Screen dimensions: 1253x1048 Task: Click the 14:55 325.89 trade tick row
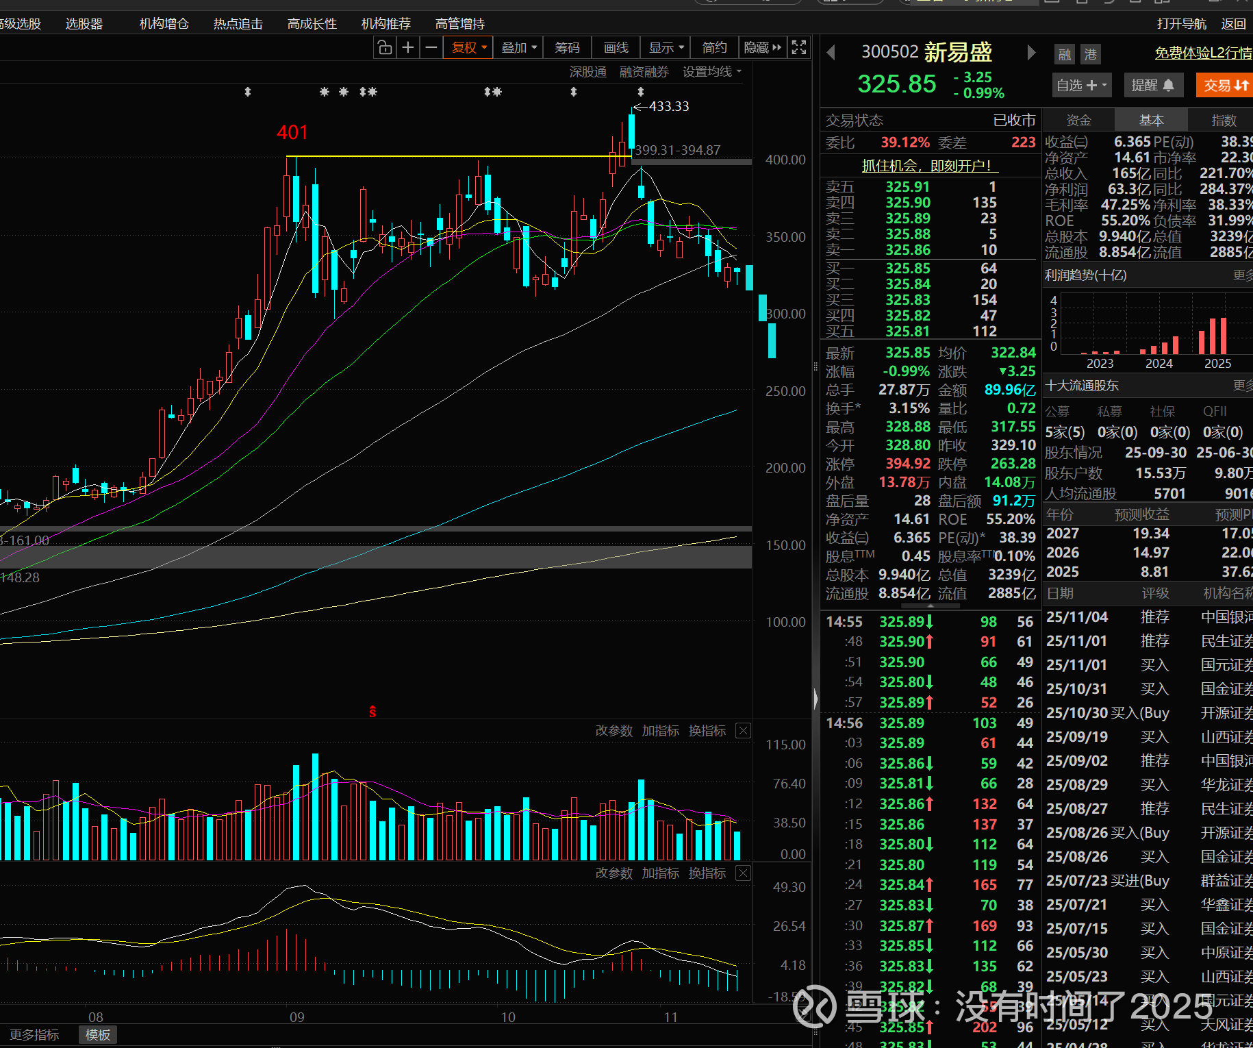930,621
